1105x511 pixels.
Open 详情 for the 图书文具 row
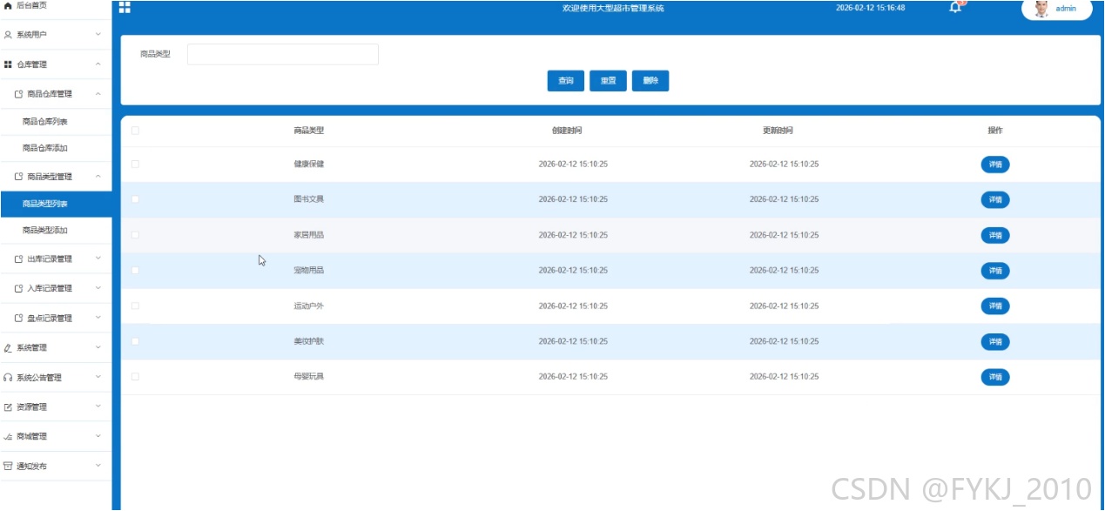(995, 199)
